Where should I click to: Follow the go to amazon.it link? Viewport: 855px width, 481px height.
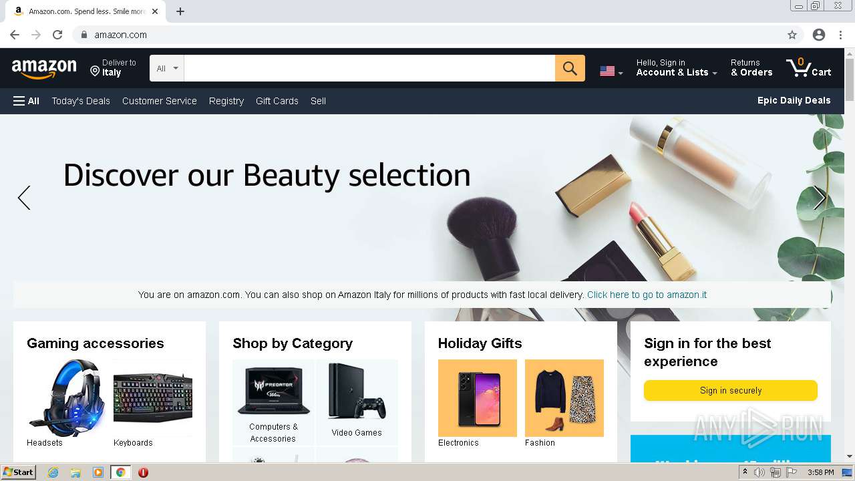(647, 295)
